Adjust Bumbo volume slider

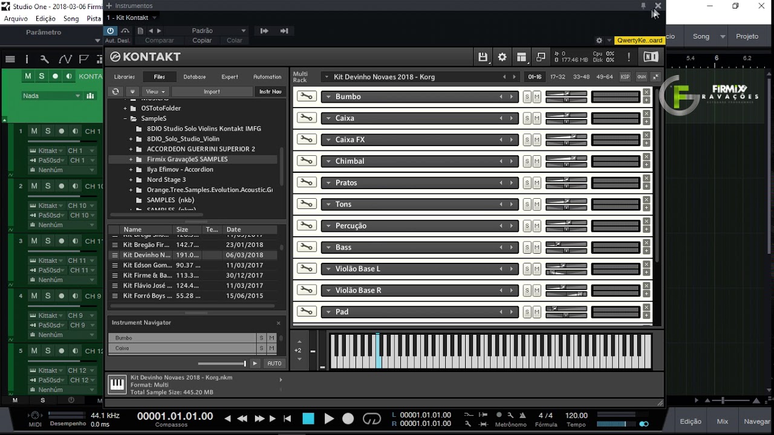tap(566, 94)
